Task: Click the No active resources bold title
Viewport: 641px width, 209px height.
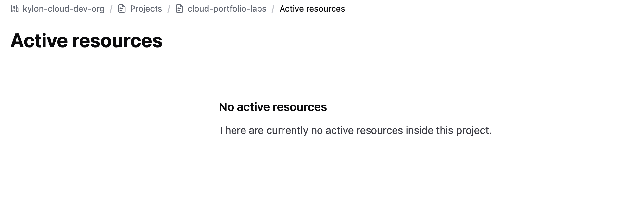Action: pyautogui.click(x=273, y=107)
